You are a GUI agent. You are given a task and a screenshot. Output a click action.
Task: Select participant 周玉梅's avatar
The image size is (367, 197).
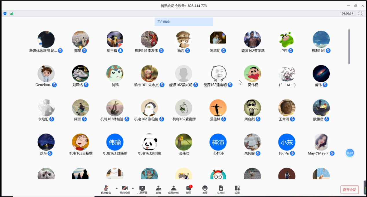tap(115, 40)
